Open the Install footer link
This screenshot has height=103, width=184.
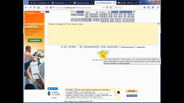click(70, 101)
